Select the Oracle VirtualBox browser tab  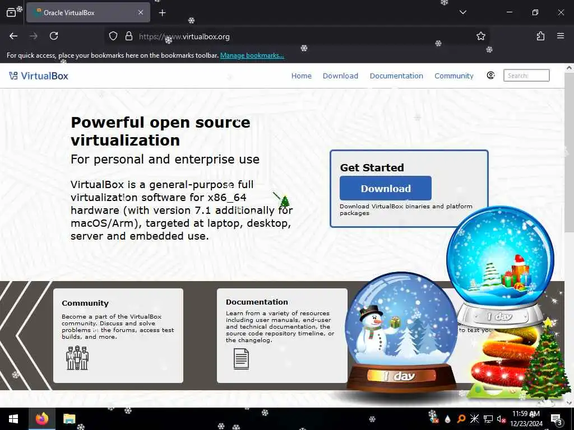88,12
